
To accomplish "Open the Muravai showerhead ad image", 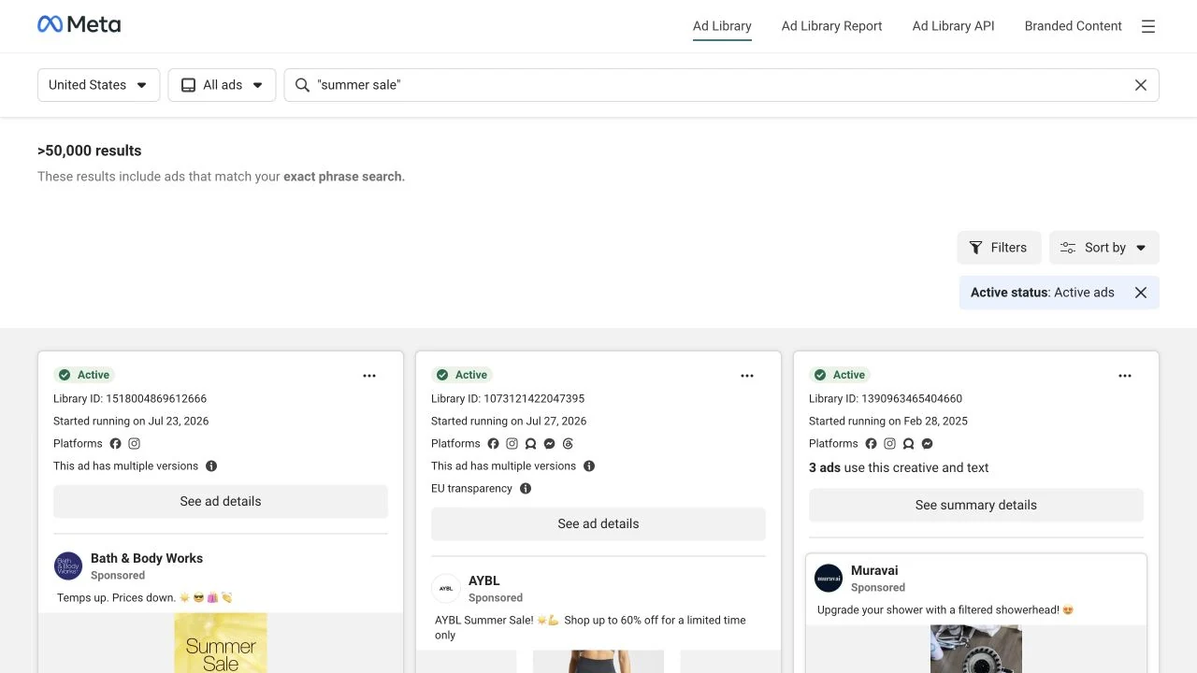I will pos(976,650).
